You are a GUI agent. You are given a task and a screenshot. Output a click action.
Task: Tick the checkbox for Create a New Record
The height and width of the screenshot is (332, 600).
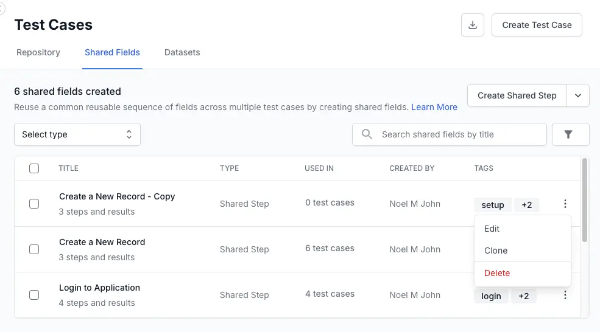(34, 249)
